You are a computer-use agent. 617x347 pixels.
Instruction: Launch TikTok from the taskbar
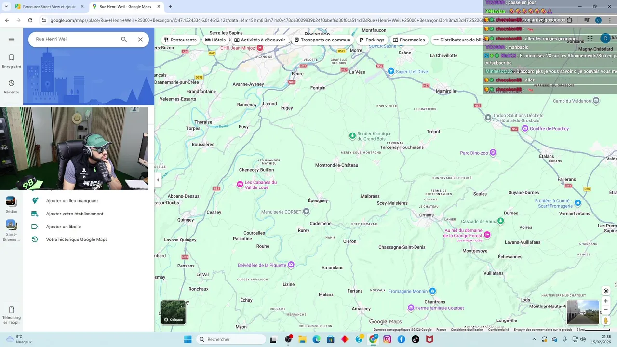click(x=416, y=339)
